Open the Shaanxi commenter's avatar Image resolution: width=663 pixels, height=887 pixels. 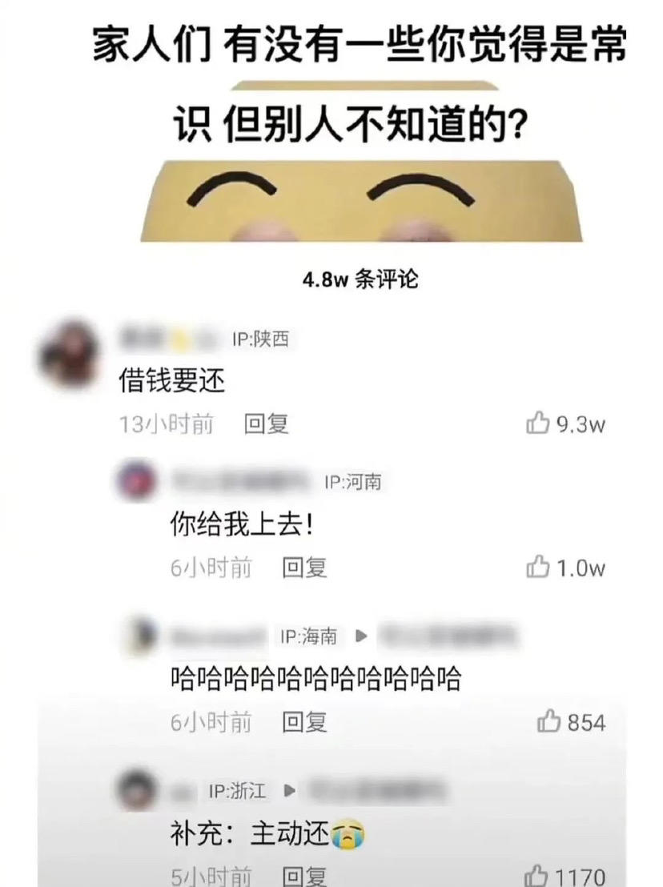point(70,355)
